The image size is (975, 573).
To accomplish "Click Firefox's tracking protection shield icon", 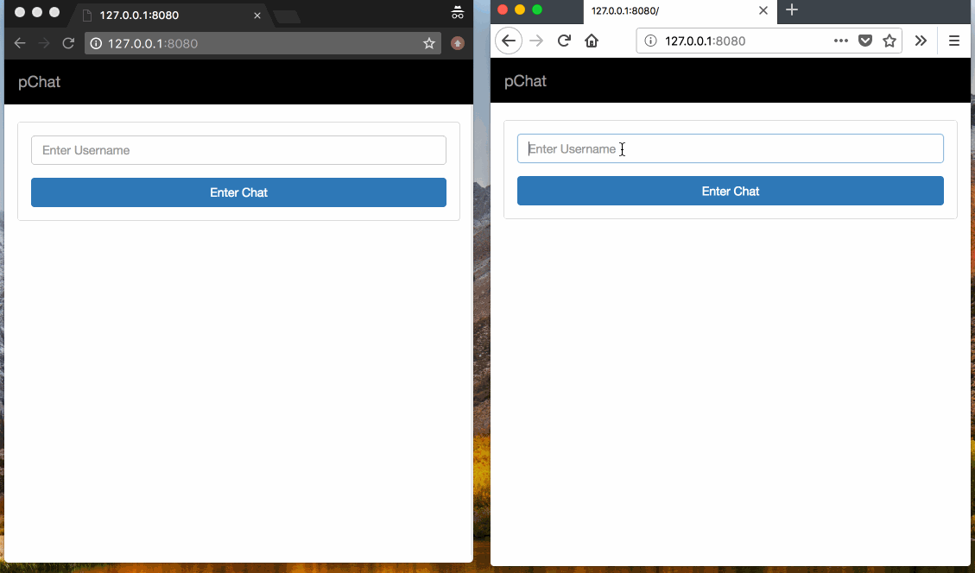I will pos(865,40).
